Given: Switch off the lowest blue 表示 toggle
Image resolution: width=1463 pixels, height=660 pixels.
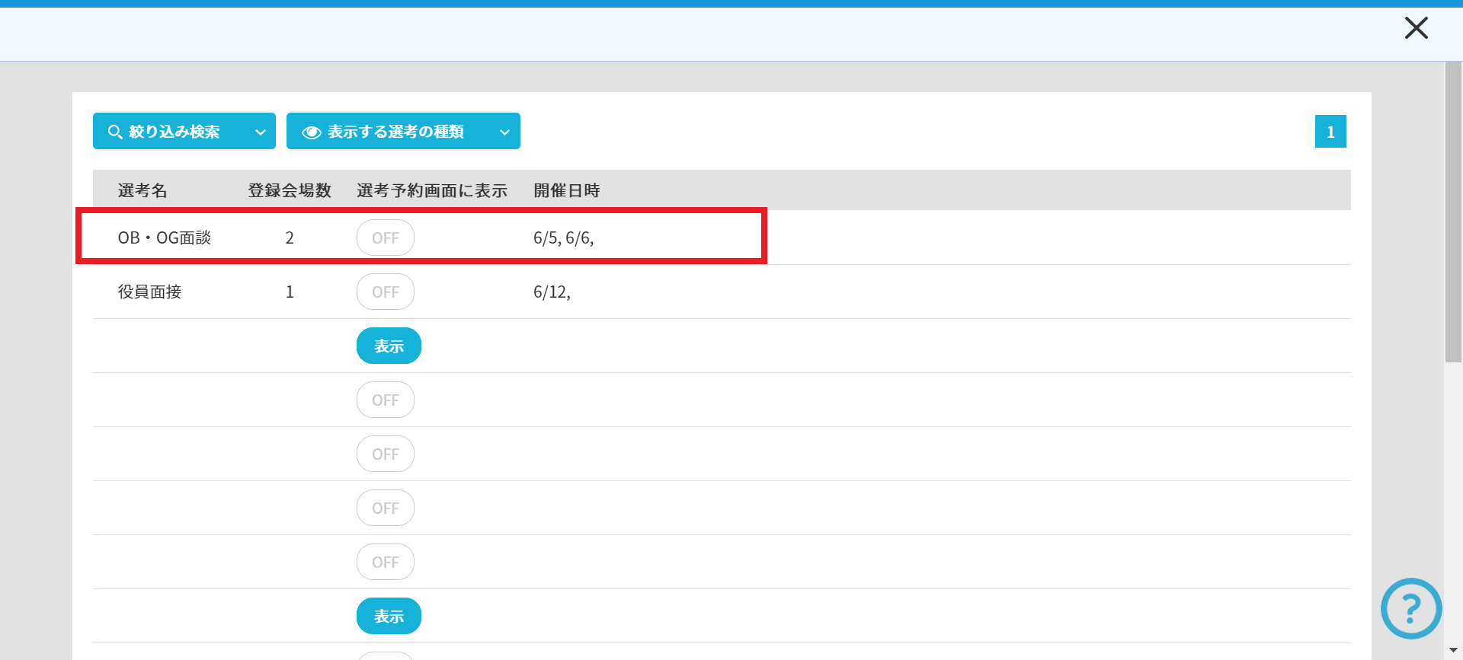Looking at the screenshot, I should click(389, 616).
